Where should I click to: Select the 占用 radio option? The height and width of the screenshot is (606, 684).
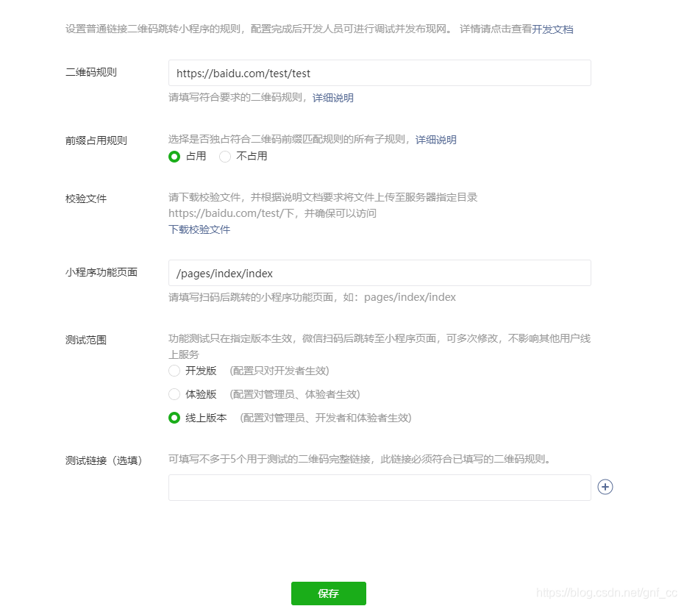174,156
